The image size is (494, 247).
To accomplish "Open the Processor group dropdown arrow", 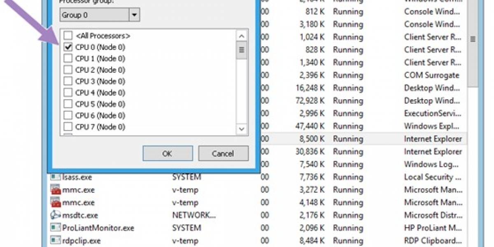I will click(x=134, y=15).
